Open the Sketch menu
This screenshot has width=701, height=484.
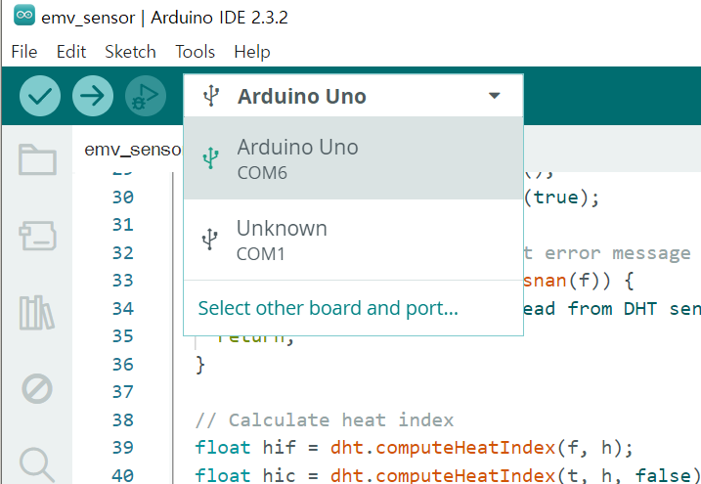pyautogui.click(x=130, y=52)
